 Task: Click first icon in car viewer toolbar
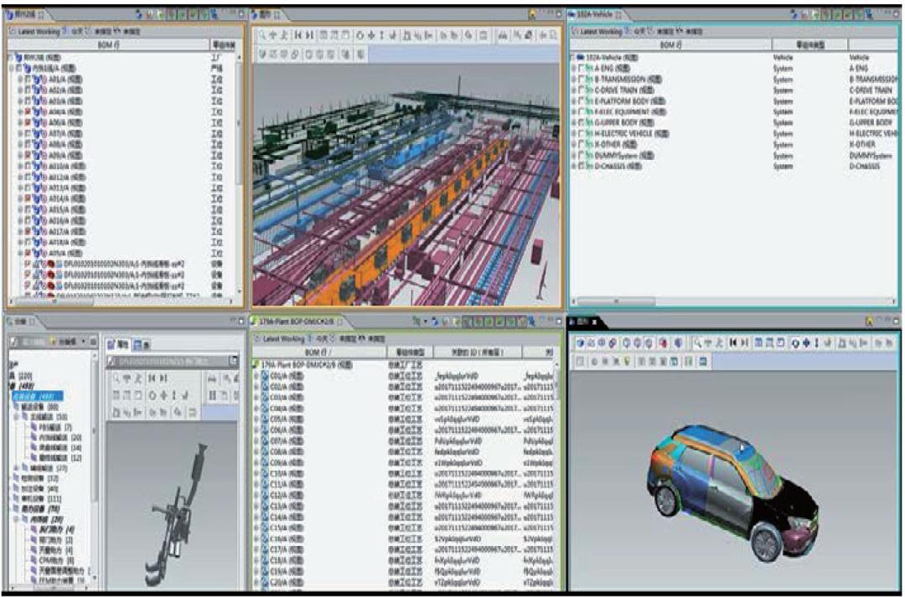pyautogui.click(x=579, y=343)
